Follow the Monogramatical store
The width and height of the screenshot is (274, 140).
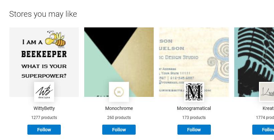pyautogui.click(x=194, y=130)
